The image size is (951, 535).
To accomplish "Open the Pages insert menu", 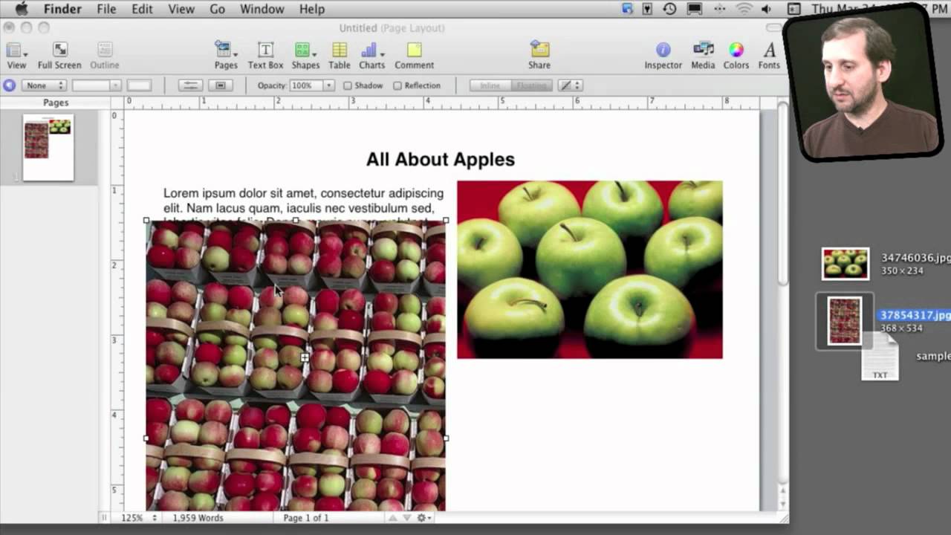I will [226, 56].
